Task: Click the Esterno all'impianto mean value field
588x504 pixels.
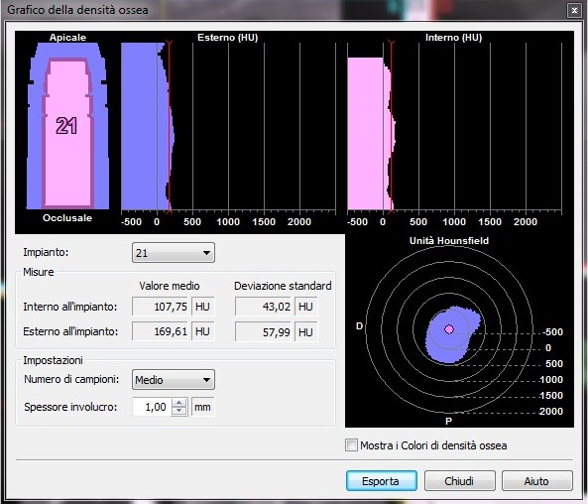Action: click(161, 331)
